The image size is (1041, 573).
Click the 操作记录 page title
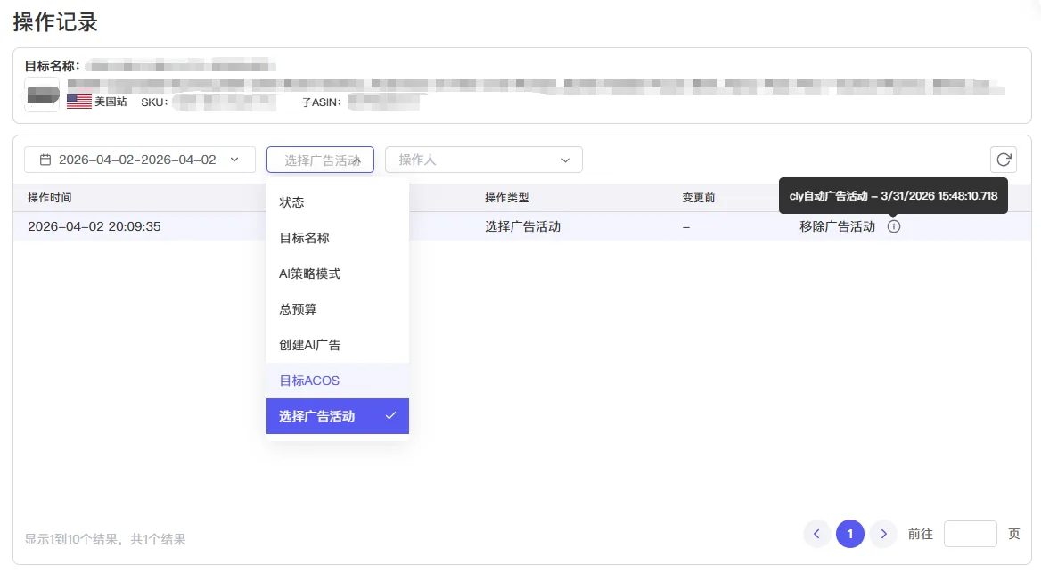click(55, 22)
